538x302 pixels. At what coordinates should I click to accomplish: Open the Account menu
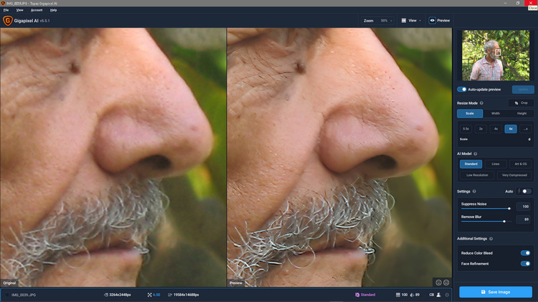pyautogui.click(x=36, y=10)
